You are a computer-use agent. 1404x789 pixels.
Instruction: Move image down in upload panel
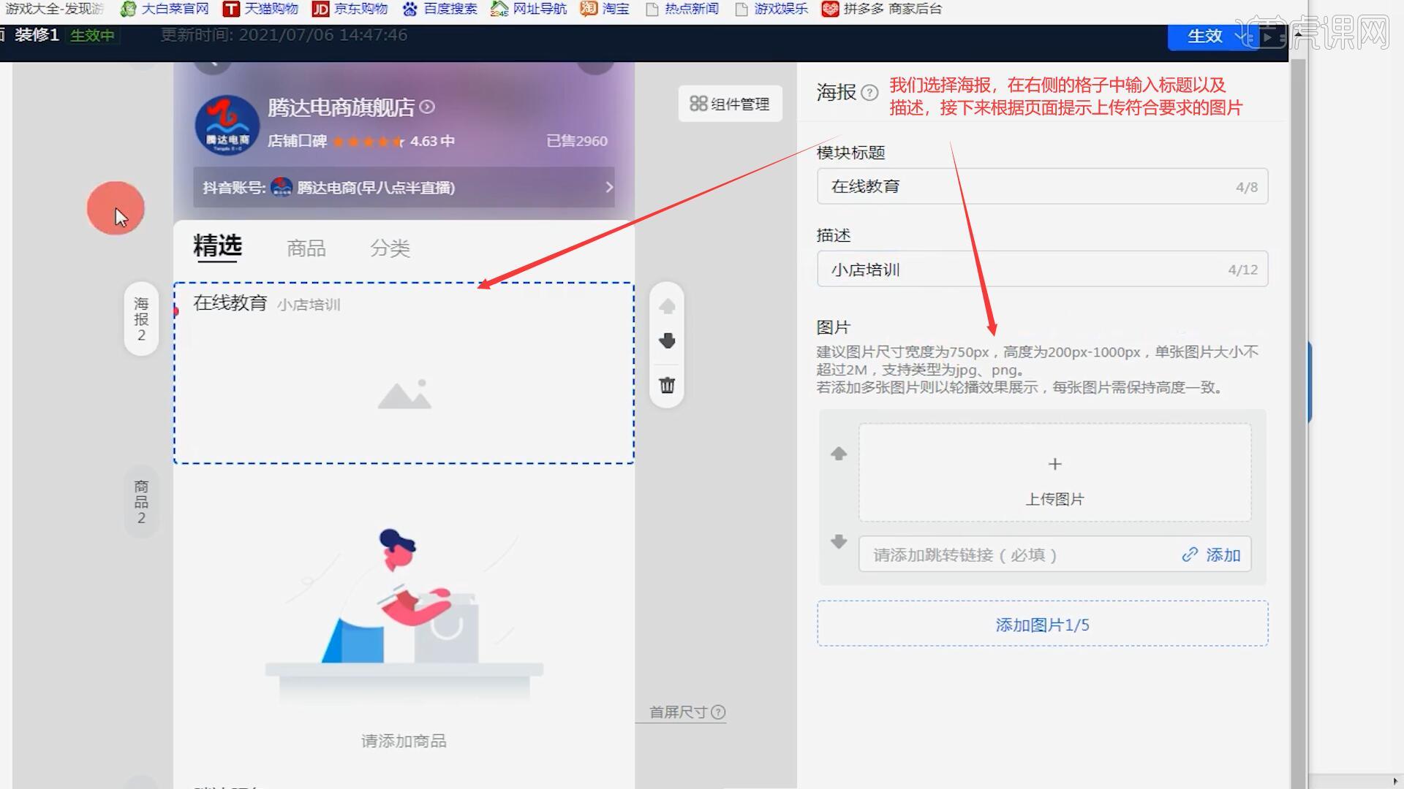click(839, 541)
